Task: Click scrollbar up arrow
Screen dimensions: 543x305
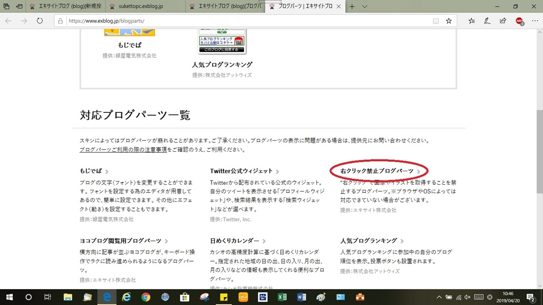Action: coord(539,32)
